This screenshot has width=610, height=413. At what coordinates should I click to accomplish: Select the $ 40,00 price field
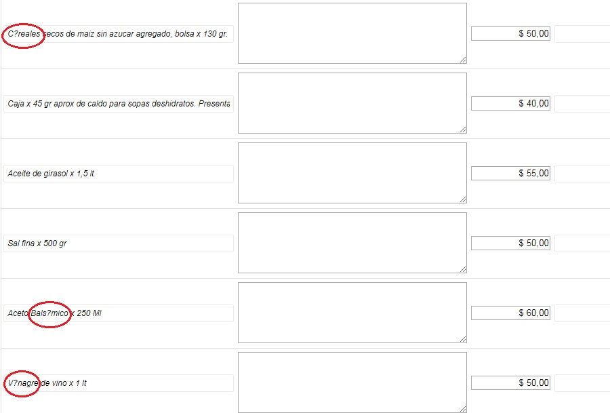tap(511, 104)
